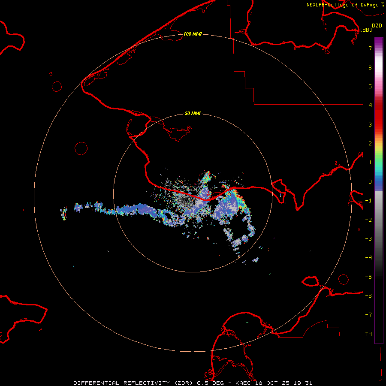This screenshot has height=386, width=386.
Task: Click the NEXLAB-College of DuPage label
Action: (342, 5)
